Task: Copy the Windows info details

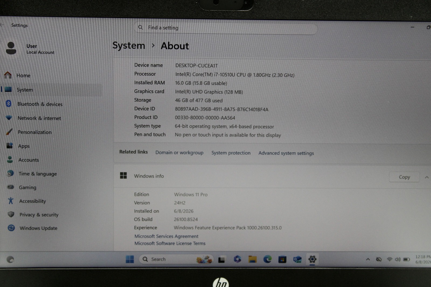Action: [x=404, y=177]
